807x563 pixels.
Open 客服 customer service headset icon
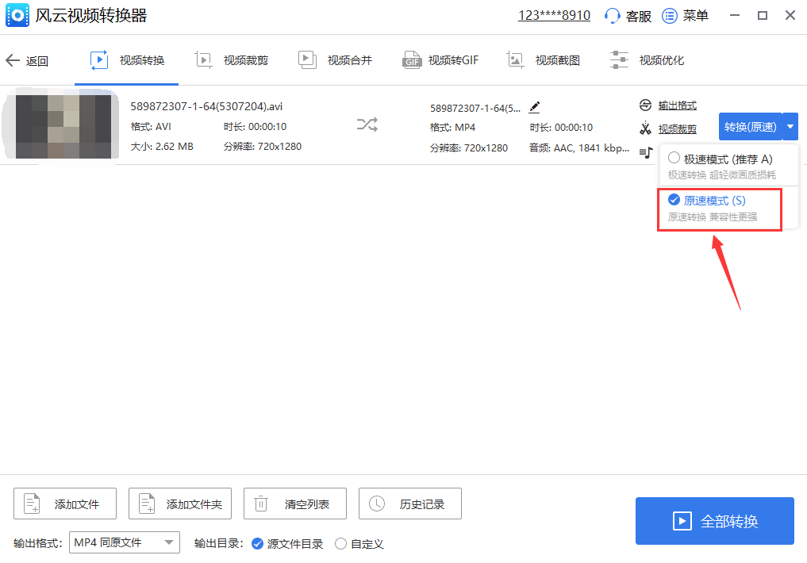[612, 16]
